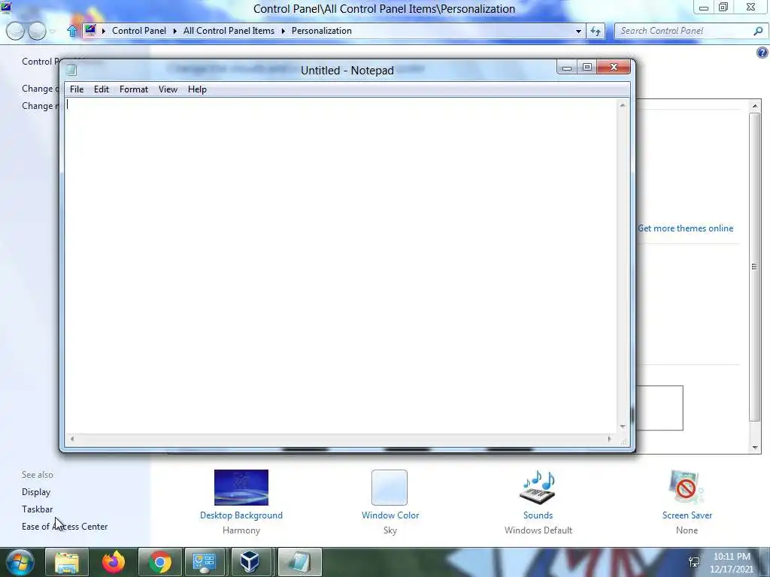Click themes list scrollbar up arrow
Image resolution: width=770 pixels, height=577 pixels.
(755, 106)
